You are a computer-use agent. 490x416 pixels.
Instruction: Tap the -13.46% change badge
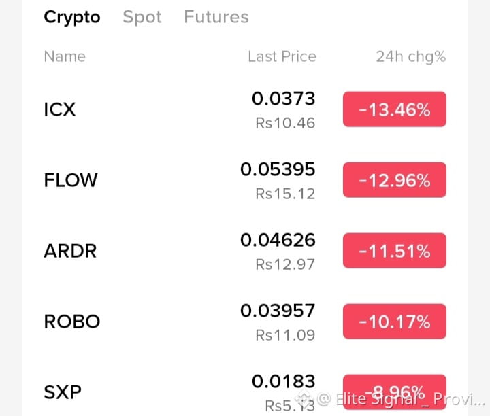pyautogui.click(x=395, y=109)
